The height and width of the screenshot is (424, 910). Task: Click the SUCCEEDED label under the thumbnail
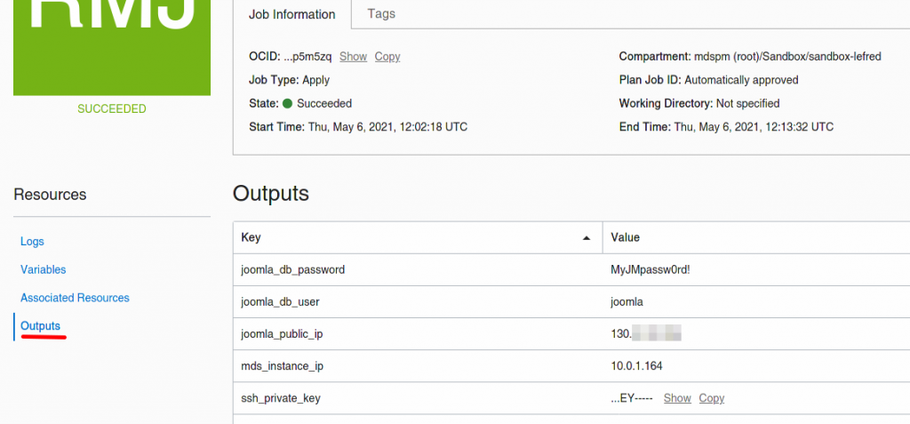112,108
